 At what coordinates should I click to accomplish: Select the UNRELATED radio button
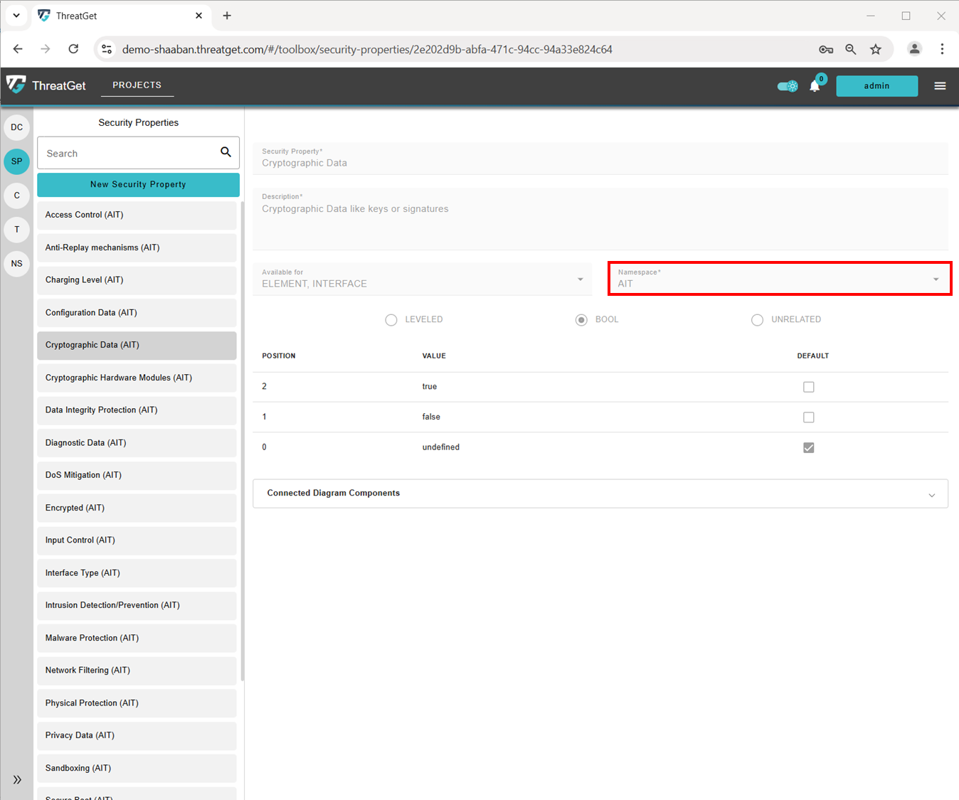pos(757,320)
